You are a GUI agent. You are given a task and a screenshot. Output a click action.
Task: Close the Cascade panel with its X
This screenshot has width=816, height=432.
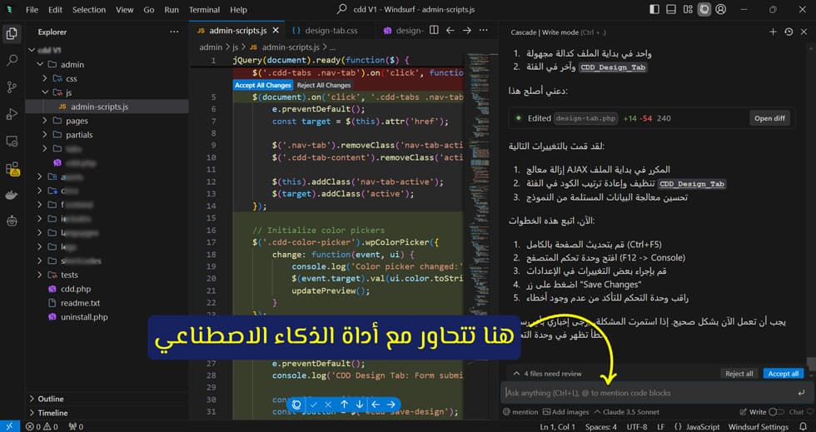(x=804, y=32)
